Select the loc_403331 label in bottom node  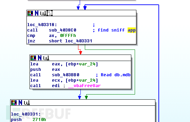click(x=26, y=114)
